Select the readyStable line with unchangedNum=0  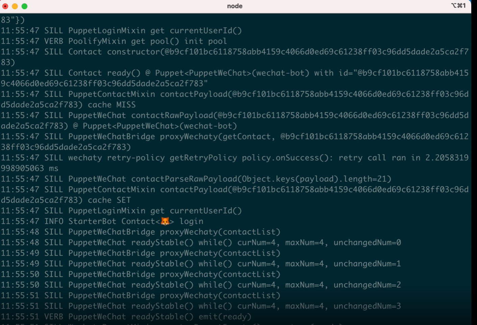click(x=201, y=243)
